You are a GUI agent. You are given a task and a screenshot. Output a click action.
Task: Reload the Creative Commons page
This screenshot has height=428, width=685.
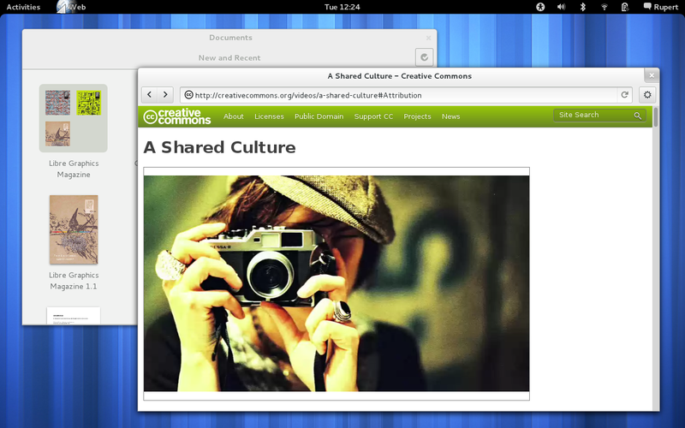click(x=625, y=95)
